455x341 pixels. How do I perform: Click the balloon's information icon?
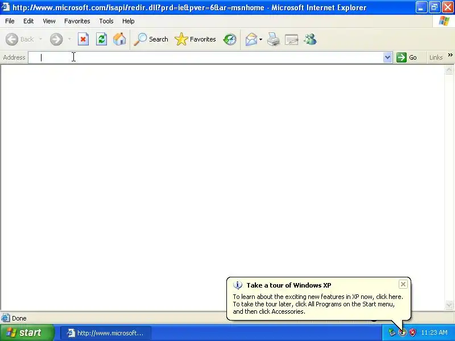(x=238, y=285)
